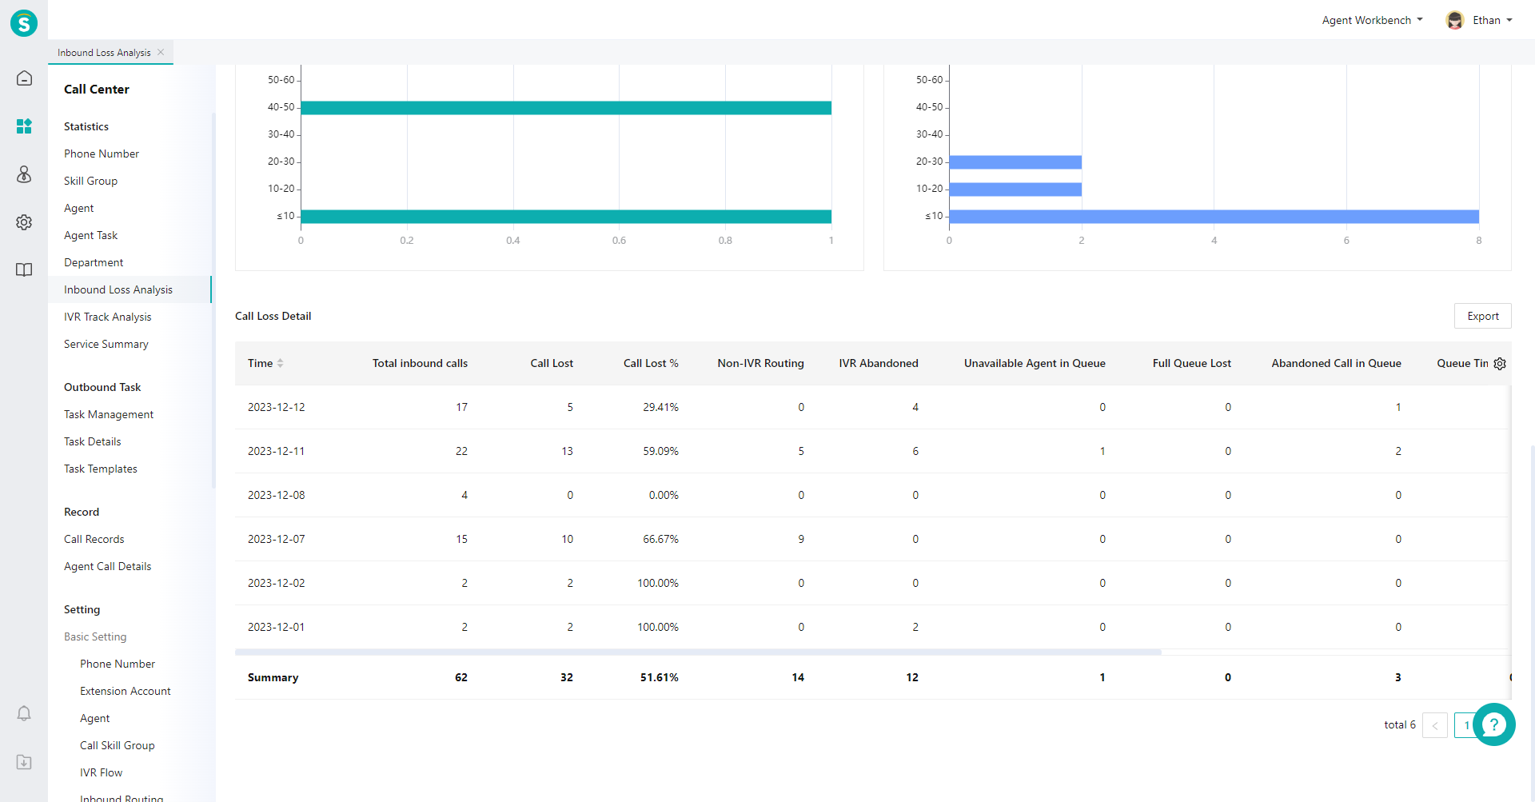The image size is (1535, 802).
Task: Go to previous page arrow
Action: (x=1435, y=725)
